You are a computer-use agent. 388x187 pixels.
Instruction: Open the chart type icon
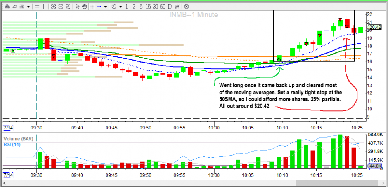pyautogui.click(x=8, y=7)
